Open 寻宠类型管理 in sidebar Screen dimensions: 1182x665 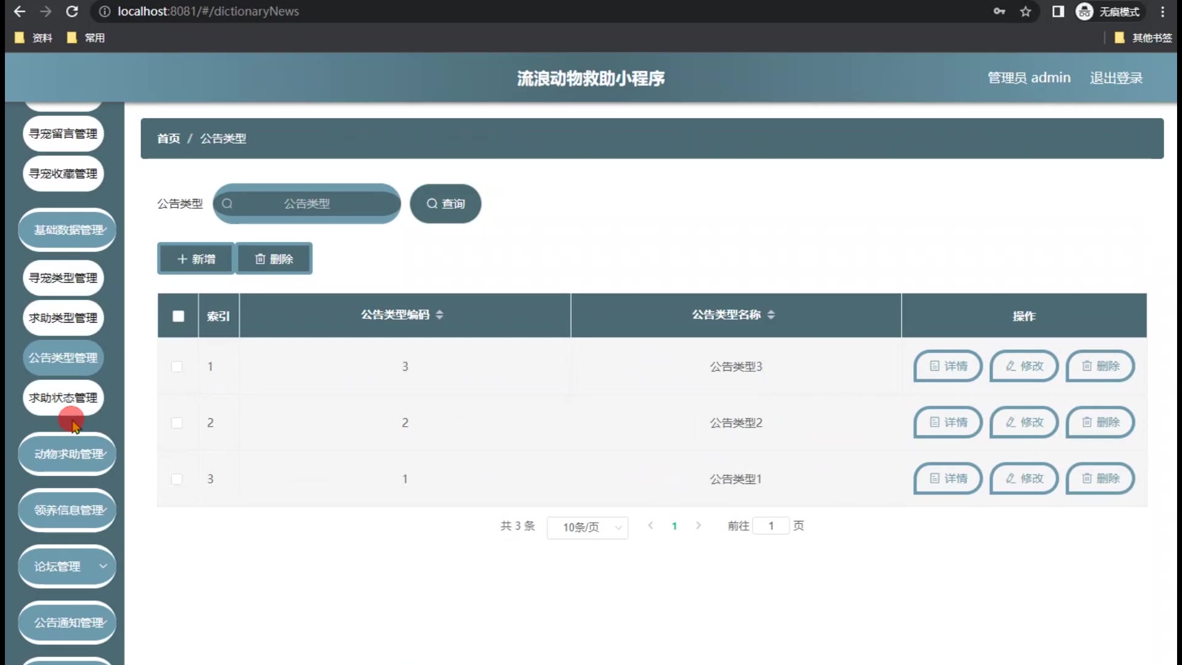(63, 278)
